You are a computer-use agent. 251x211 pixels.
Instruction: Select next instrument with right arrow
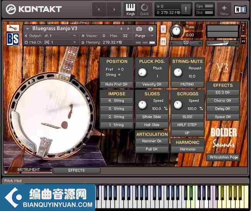128,29
